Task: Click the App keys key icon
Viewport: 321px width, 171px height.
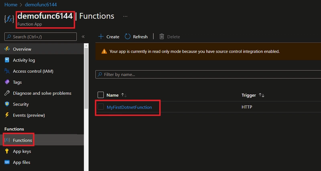Action: (x=6, y=151)
